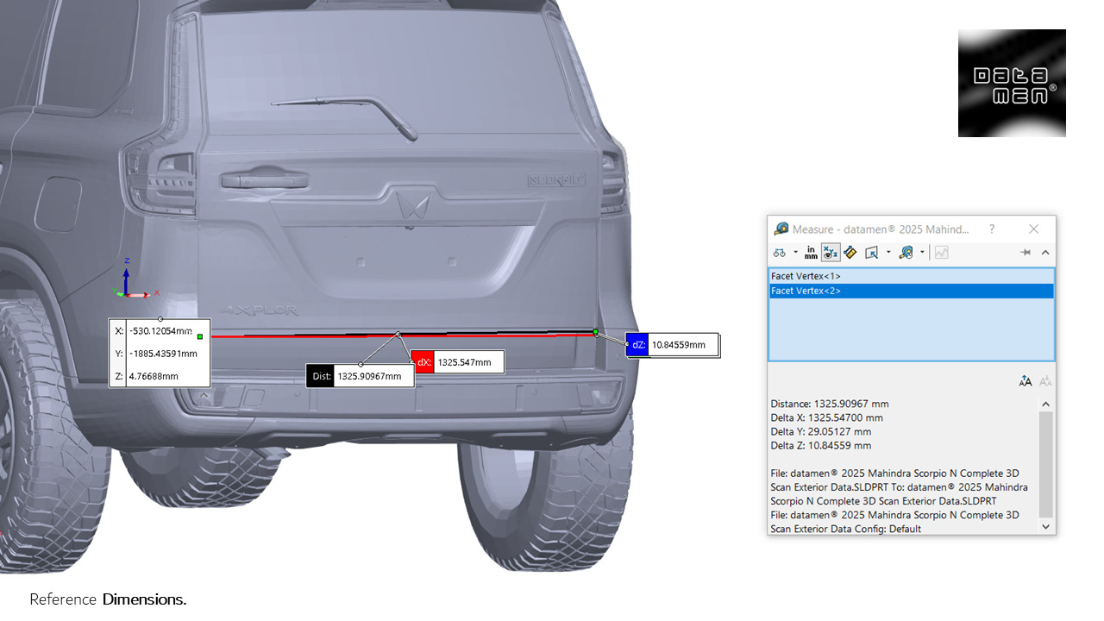Click the Create Sensor icon
Viewport: 1104px width, 621px height.
pos(941,253)
